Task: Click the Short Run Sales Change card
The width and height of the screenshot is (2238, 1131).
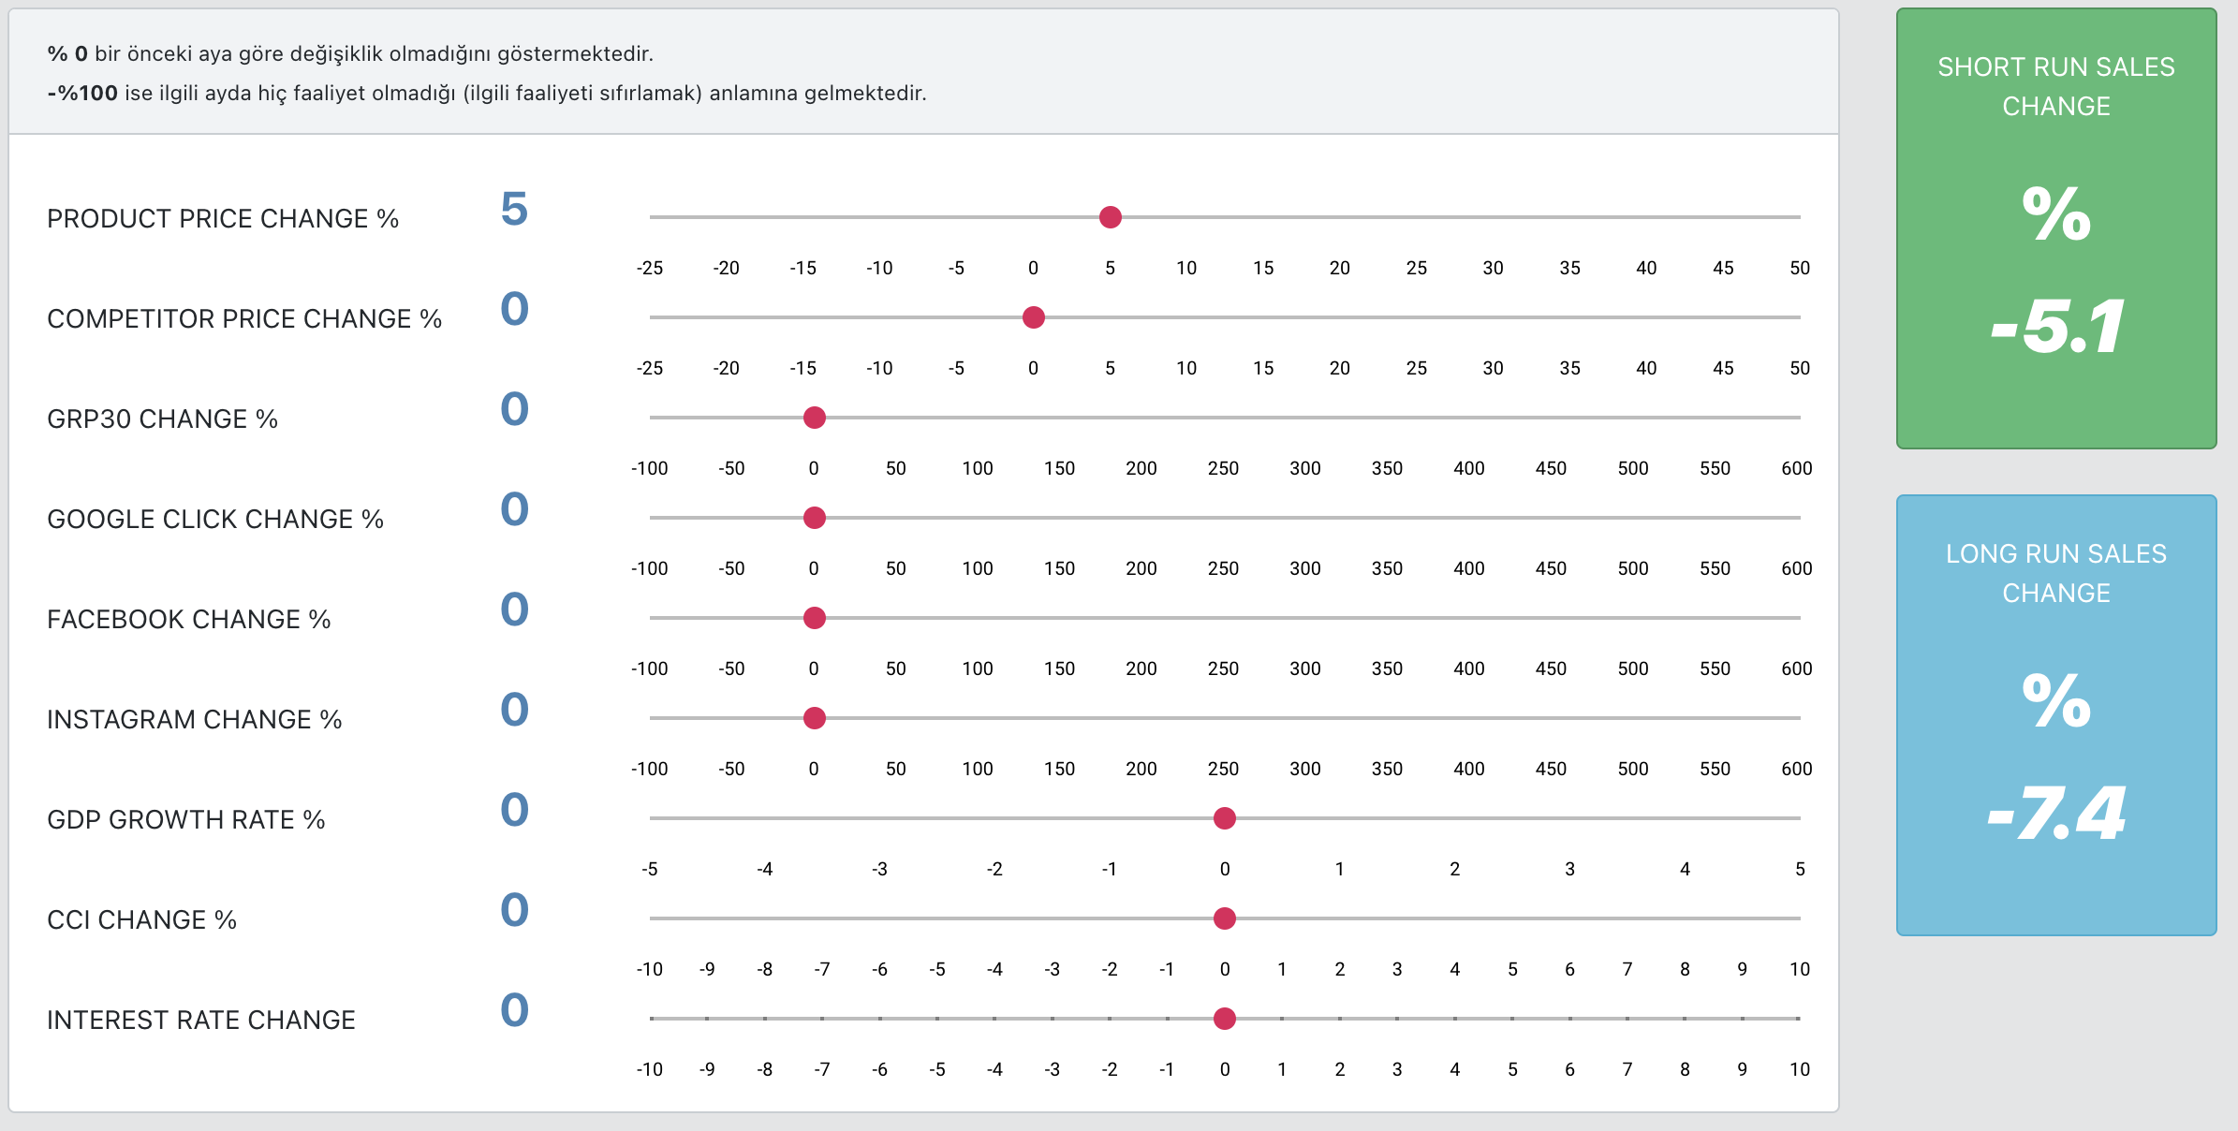Action: click(2055, 228)
